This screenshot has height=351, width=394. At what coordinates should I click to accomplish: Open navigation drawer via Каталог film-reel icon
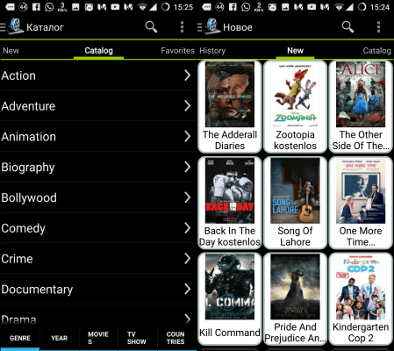click(x=15, y=26)
